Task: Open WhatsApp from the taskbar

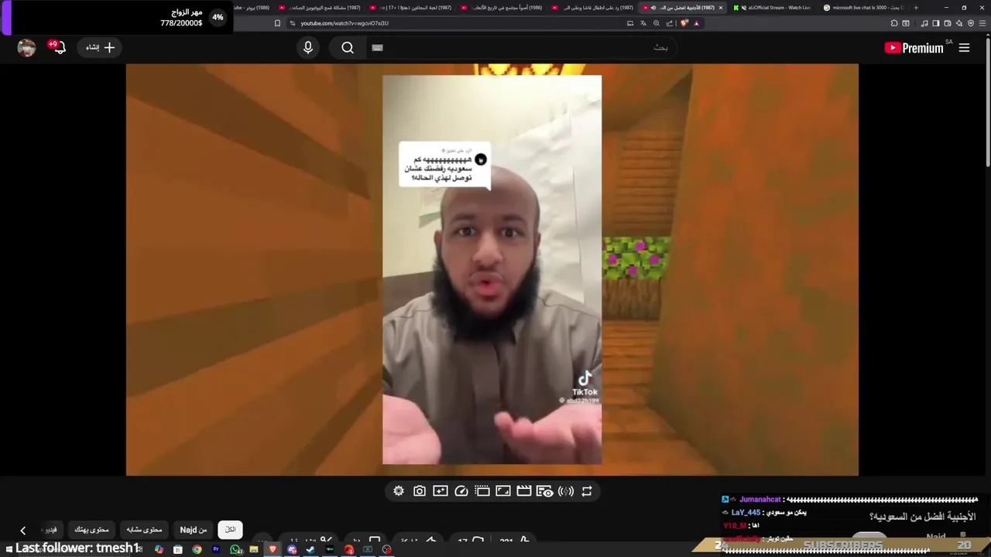Action: pos(235,550)
